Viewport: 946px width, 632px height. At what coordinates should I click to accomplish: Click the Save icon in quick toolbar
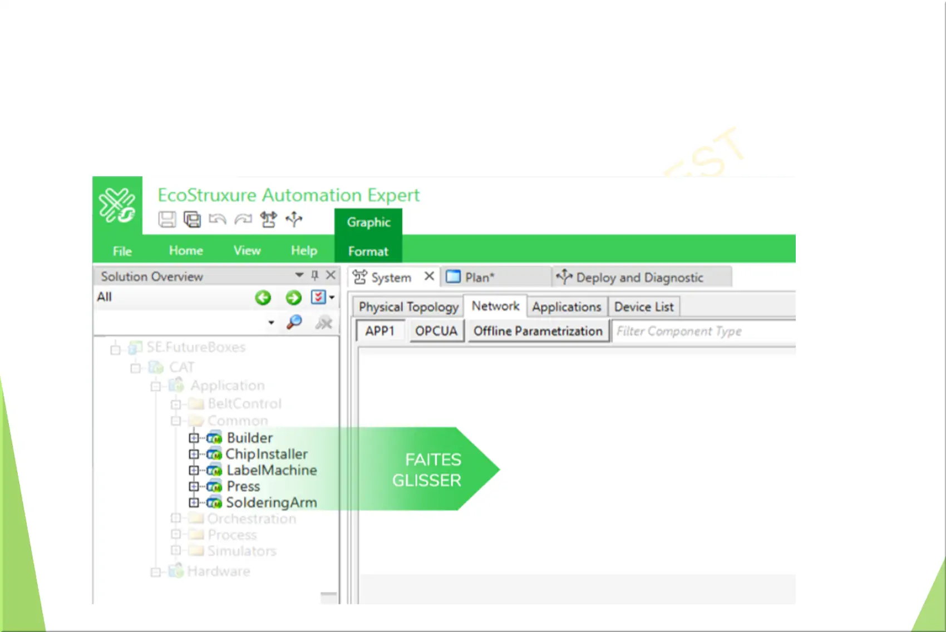coord(167,219)
